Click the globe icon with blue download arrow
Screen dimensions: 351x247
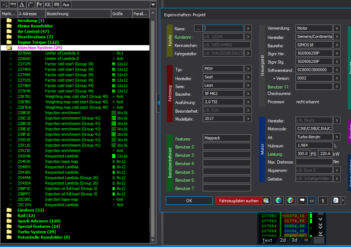(x=278, y=201)
